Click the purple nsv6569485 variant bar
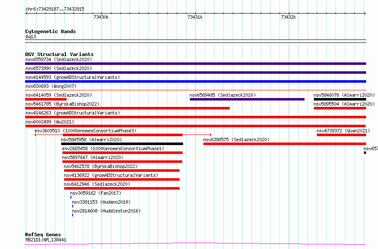This screenshot has width=378, height=249. coord(247,99)
